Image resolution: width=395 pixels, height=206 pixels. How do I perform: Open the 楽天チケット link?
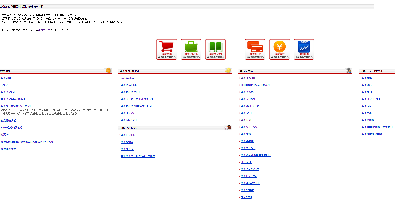pyautogui.click(x=127, y=149)
